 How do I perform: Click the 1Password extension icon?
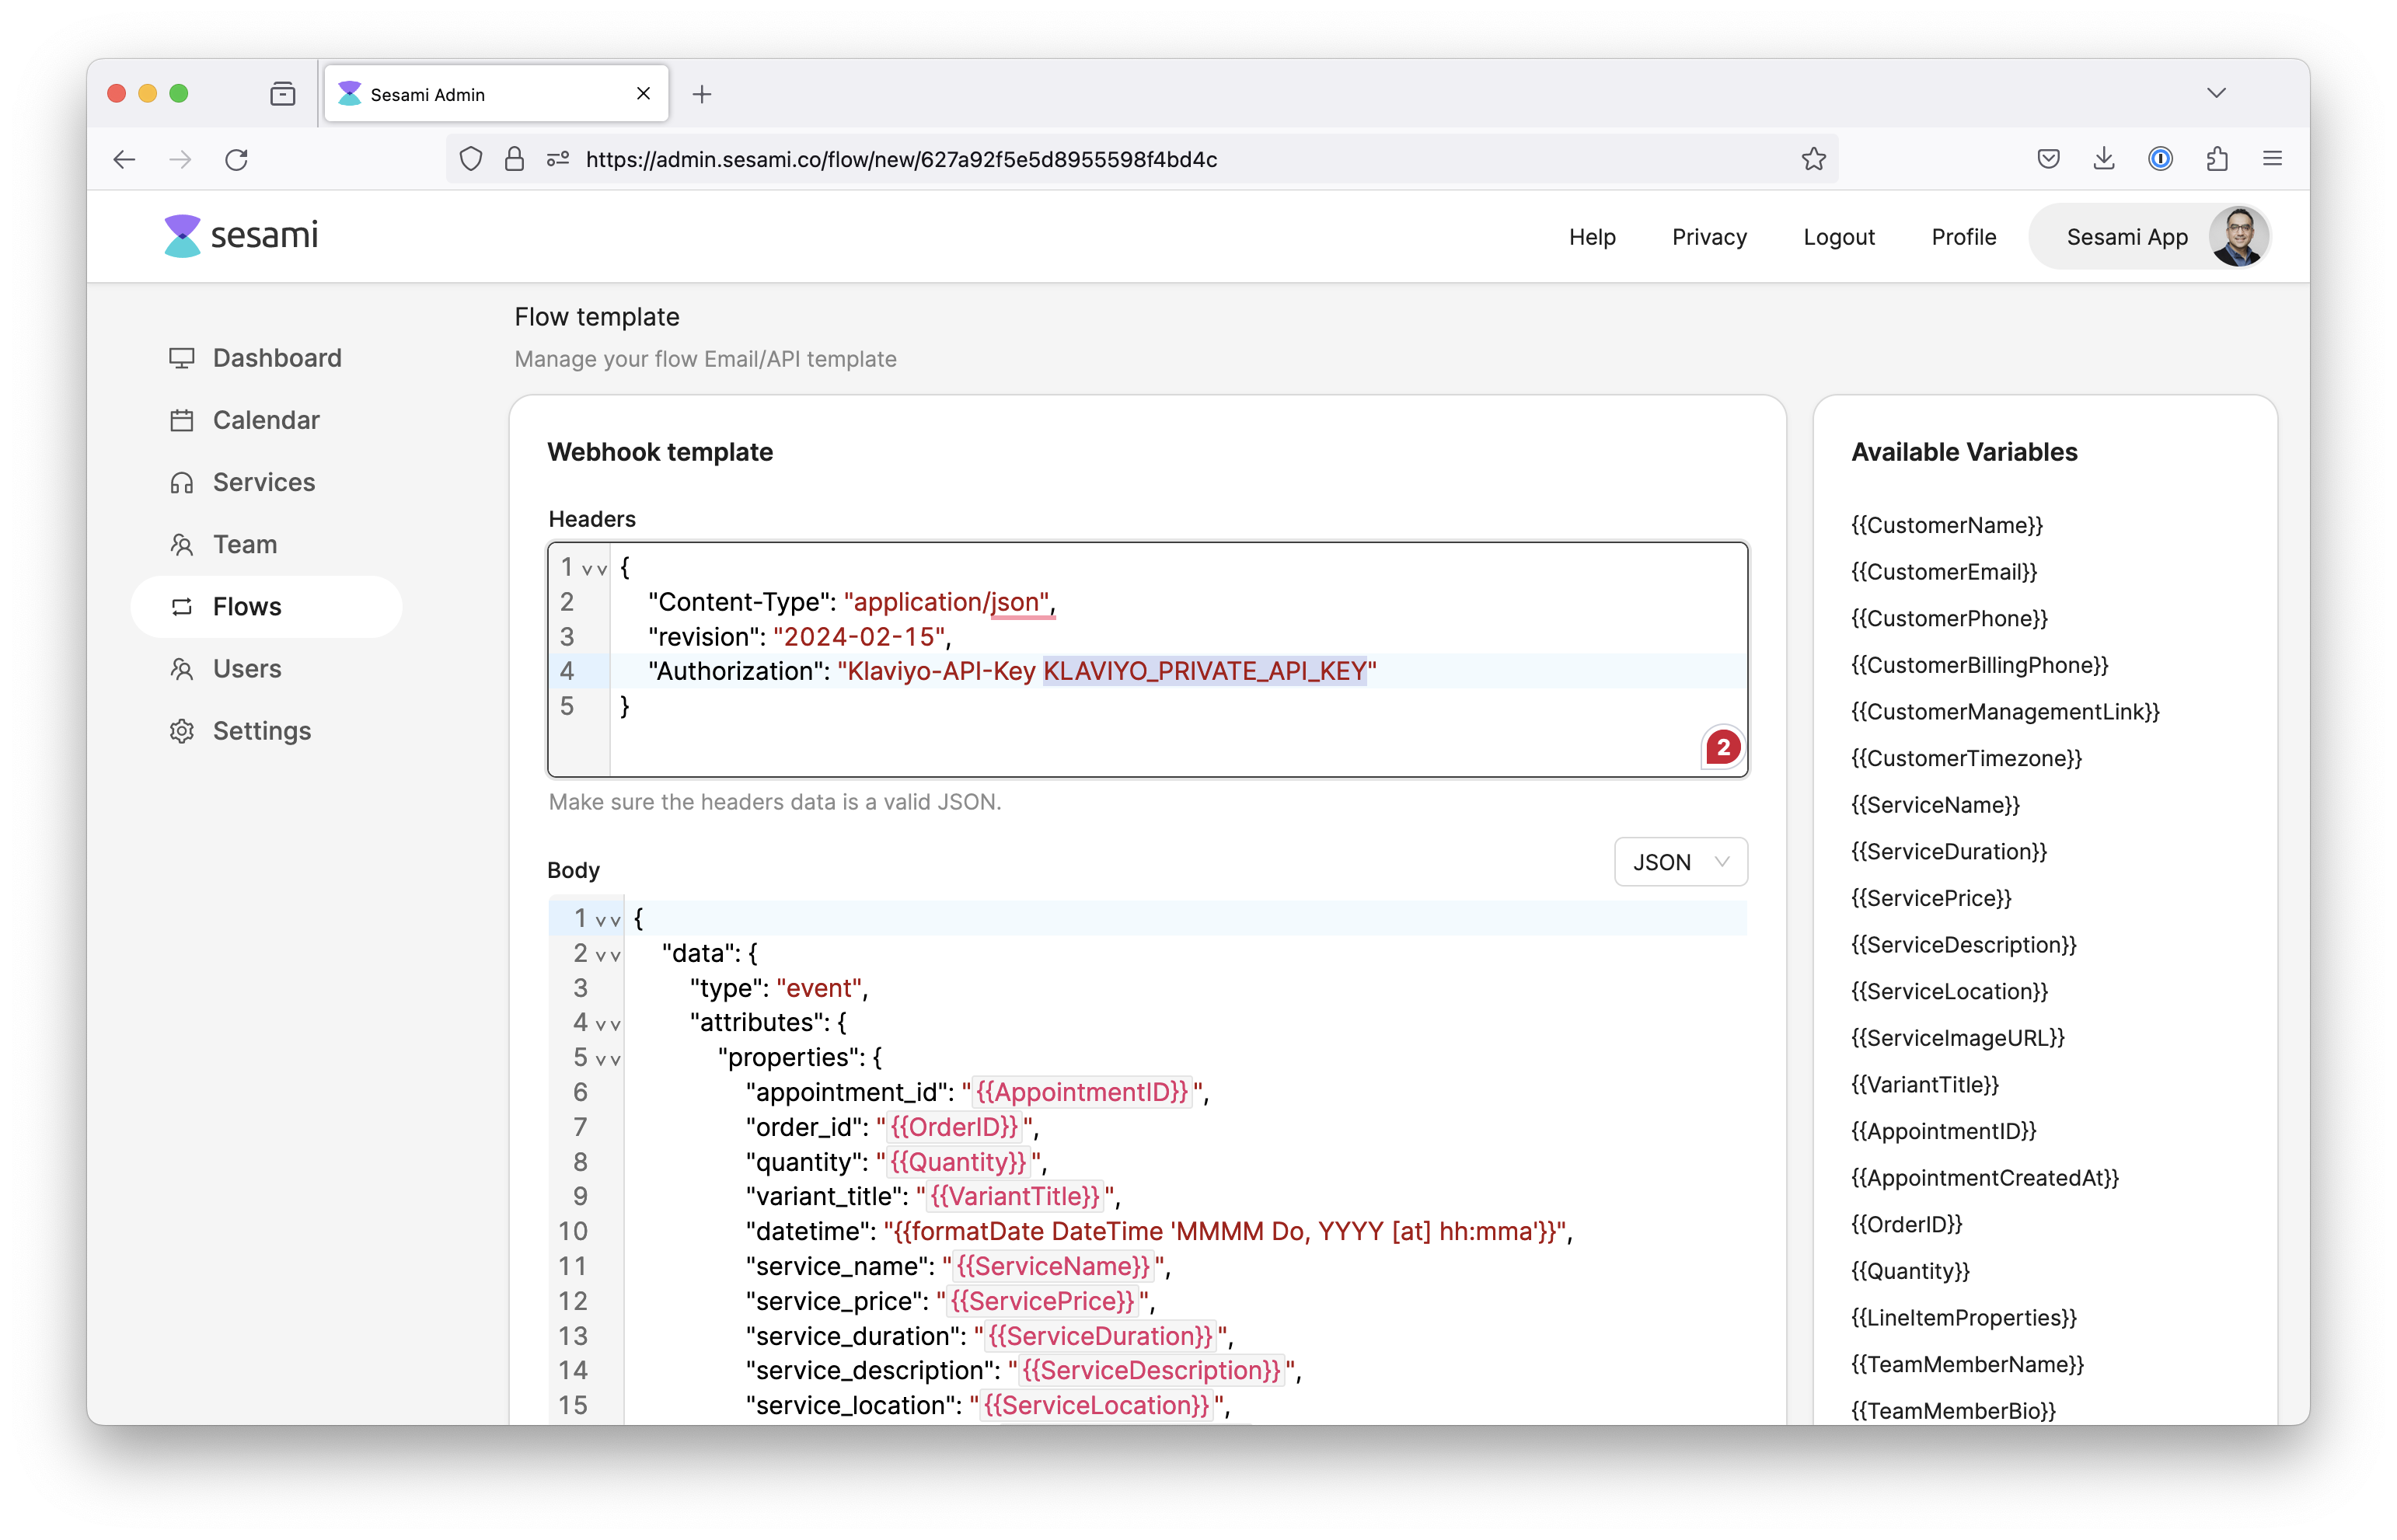[x=2160, y=158]
